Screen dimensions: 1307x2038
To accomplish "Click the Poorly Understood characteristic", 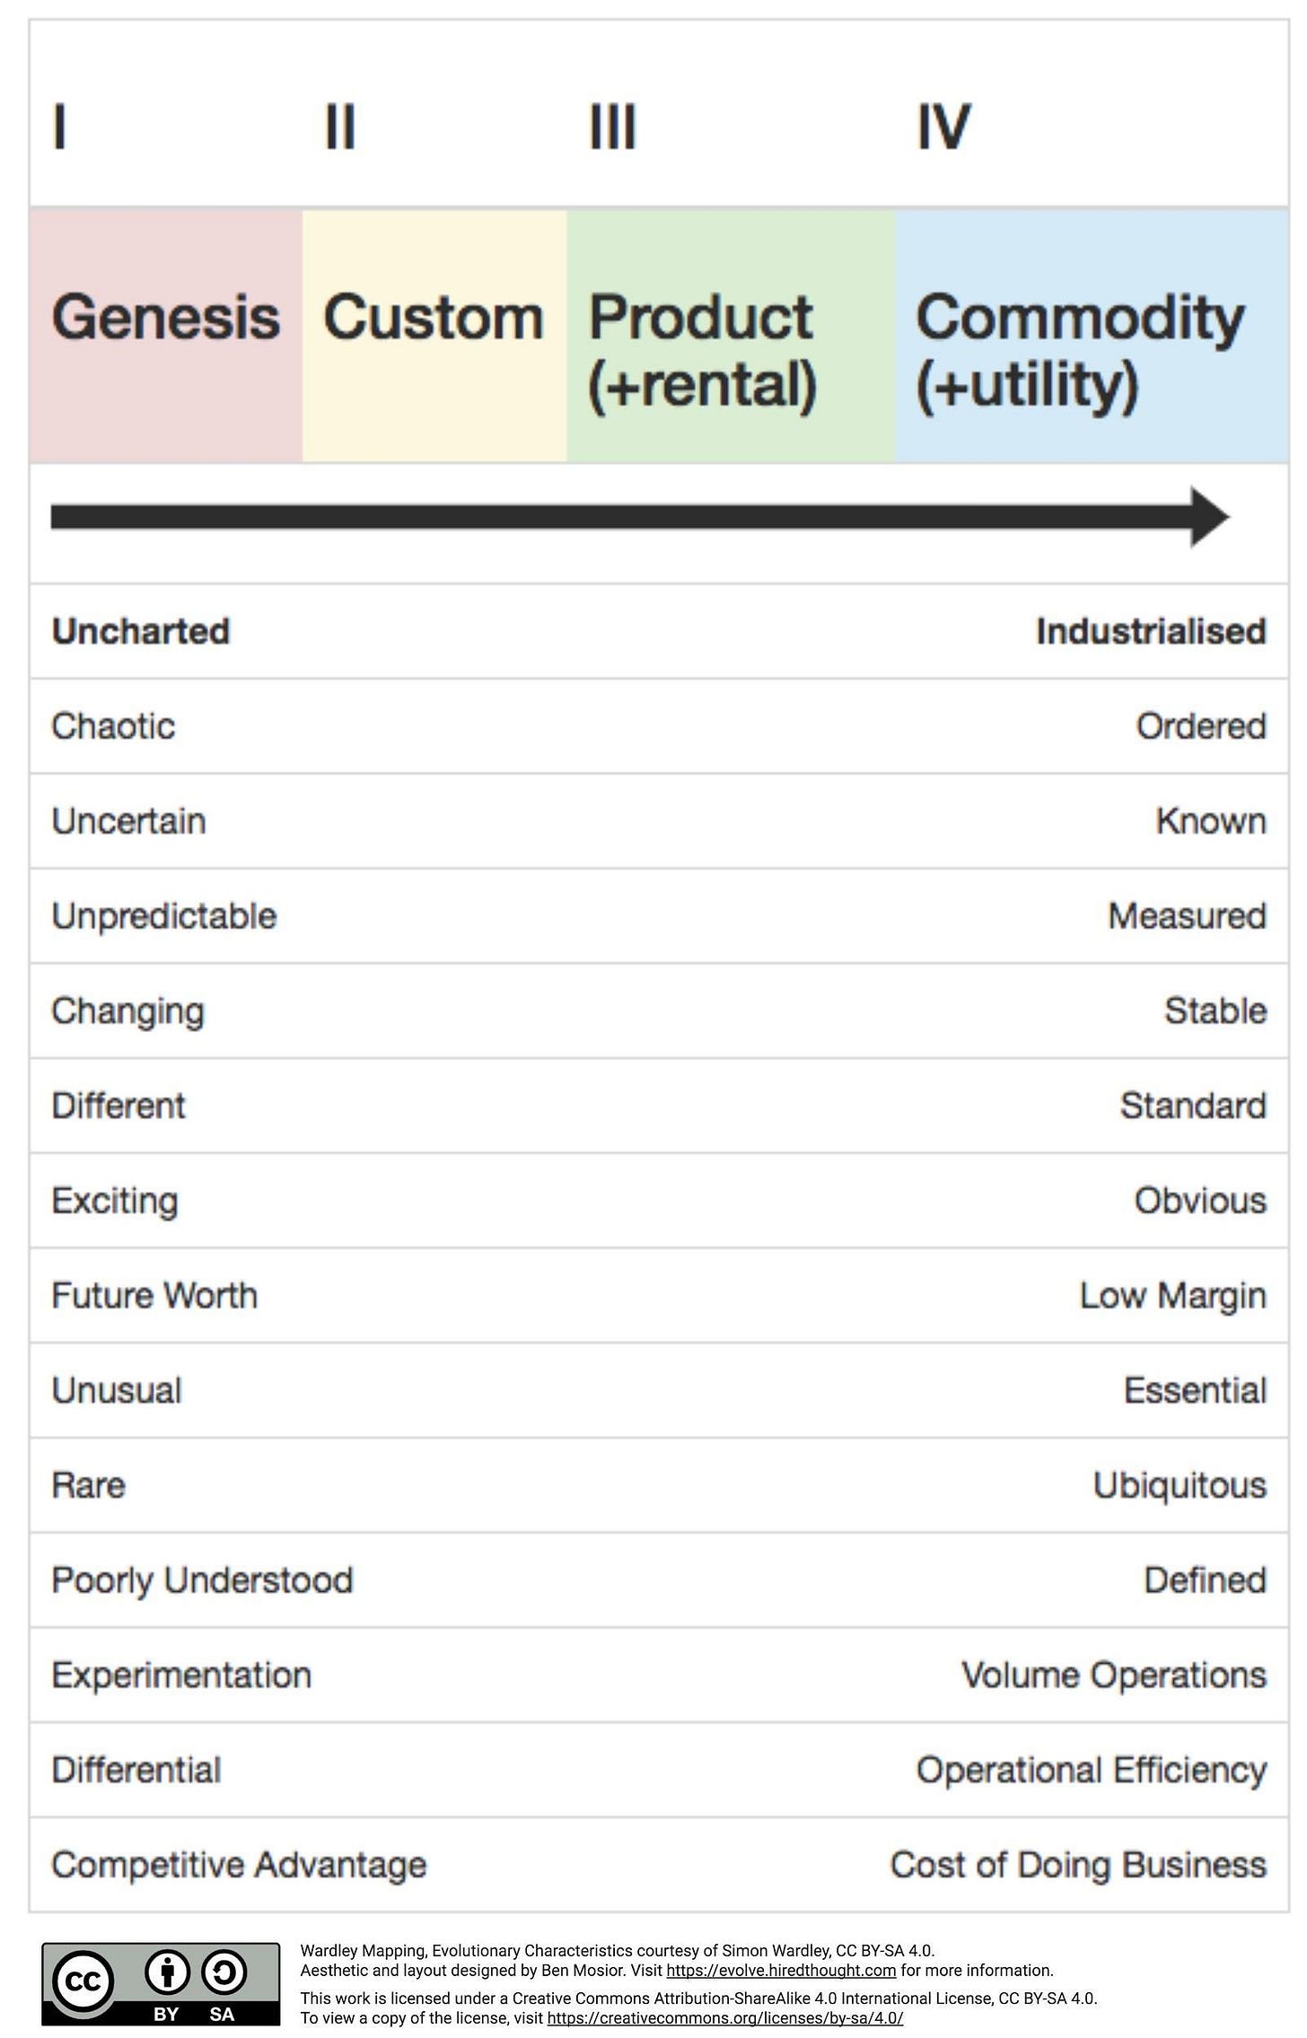I will pos(202,1580).
